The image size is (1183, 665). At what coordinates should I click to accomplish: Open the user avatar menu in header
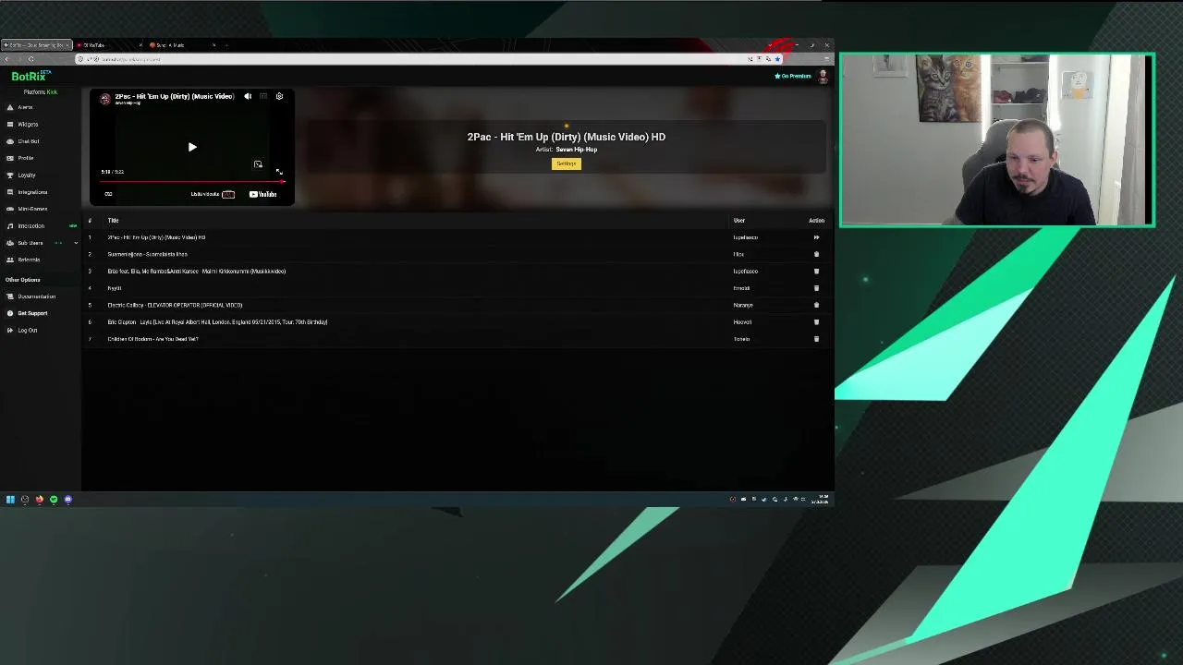click(x=823, y=77)
